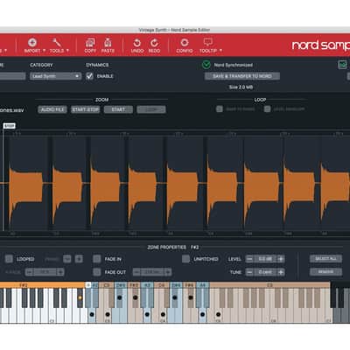Click the Start zoom button
Image resolution: width=350 pixels, height=350 pixels.
pyautogui.click(x=118, y=109)
